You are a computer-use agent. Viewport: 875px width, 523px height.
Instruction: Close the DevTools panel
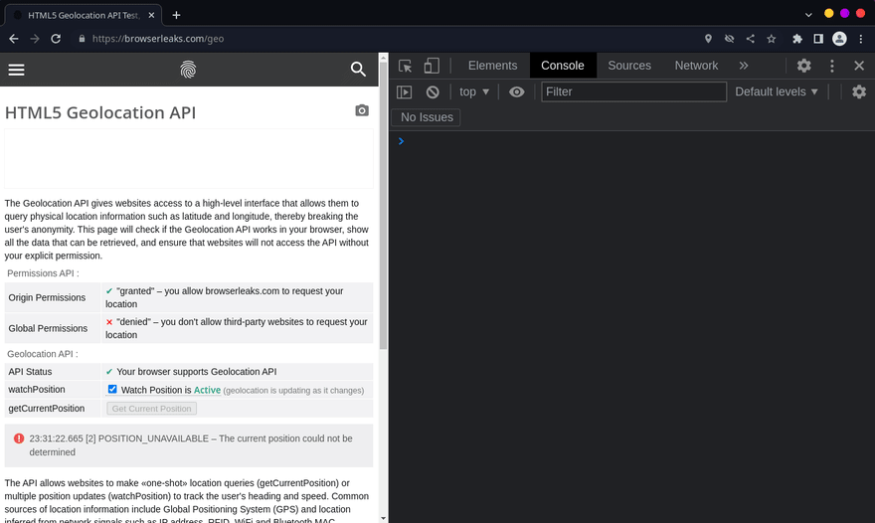point(859,66)
